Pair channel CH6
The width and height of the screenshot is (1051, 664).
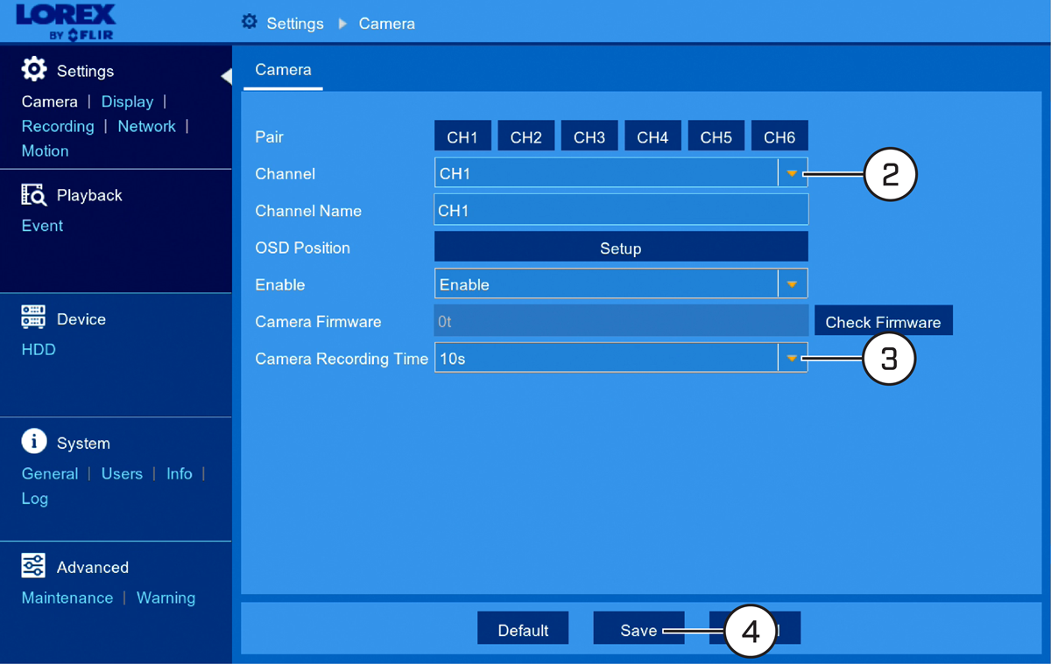779,136
